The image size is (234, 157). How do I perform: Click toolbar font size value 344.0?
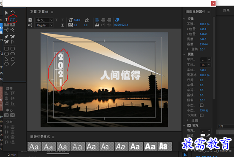coord(77,20)
